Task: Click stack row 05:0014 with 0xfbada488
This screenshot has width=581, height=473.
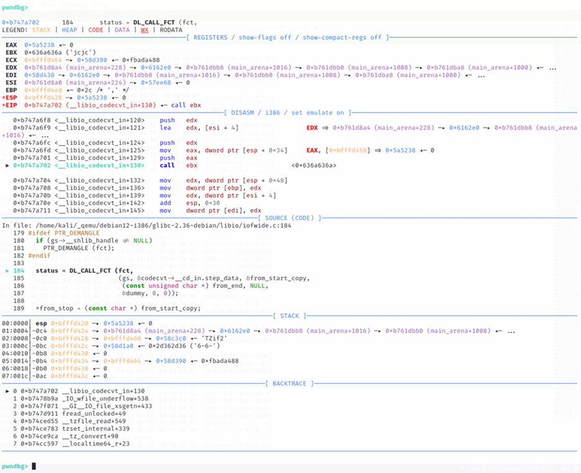Action: click(x=120, y=361)
